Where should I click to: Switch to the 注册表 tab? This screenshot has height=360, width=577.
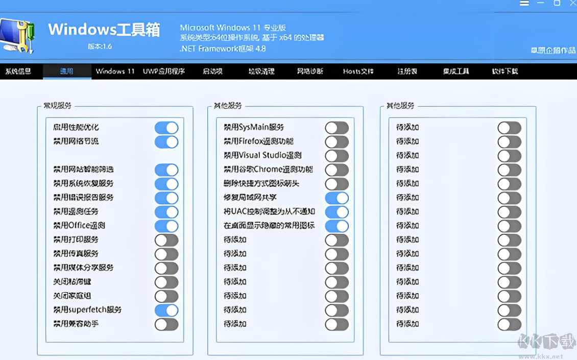tap(407, 71)
